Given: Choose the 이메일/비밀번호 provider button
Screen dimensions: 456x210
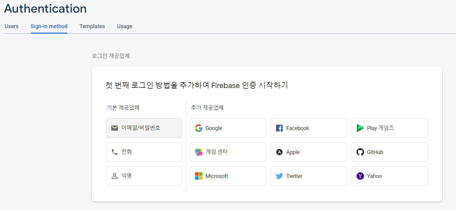Looking at the screenshot, I should click(144, 128).
